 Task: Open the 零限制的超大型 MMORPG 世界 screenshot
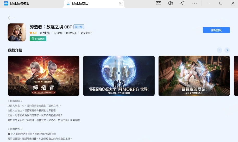point(119,76)
